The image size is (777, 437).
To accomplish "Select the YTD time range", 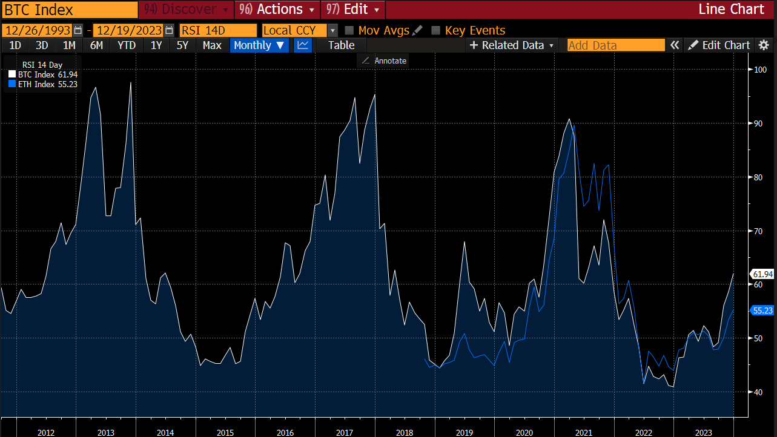I will coord(127,45).
